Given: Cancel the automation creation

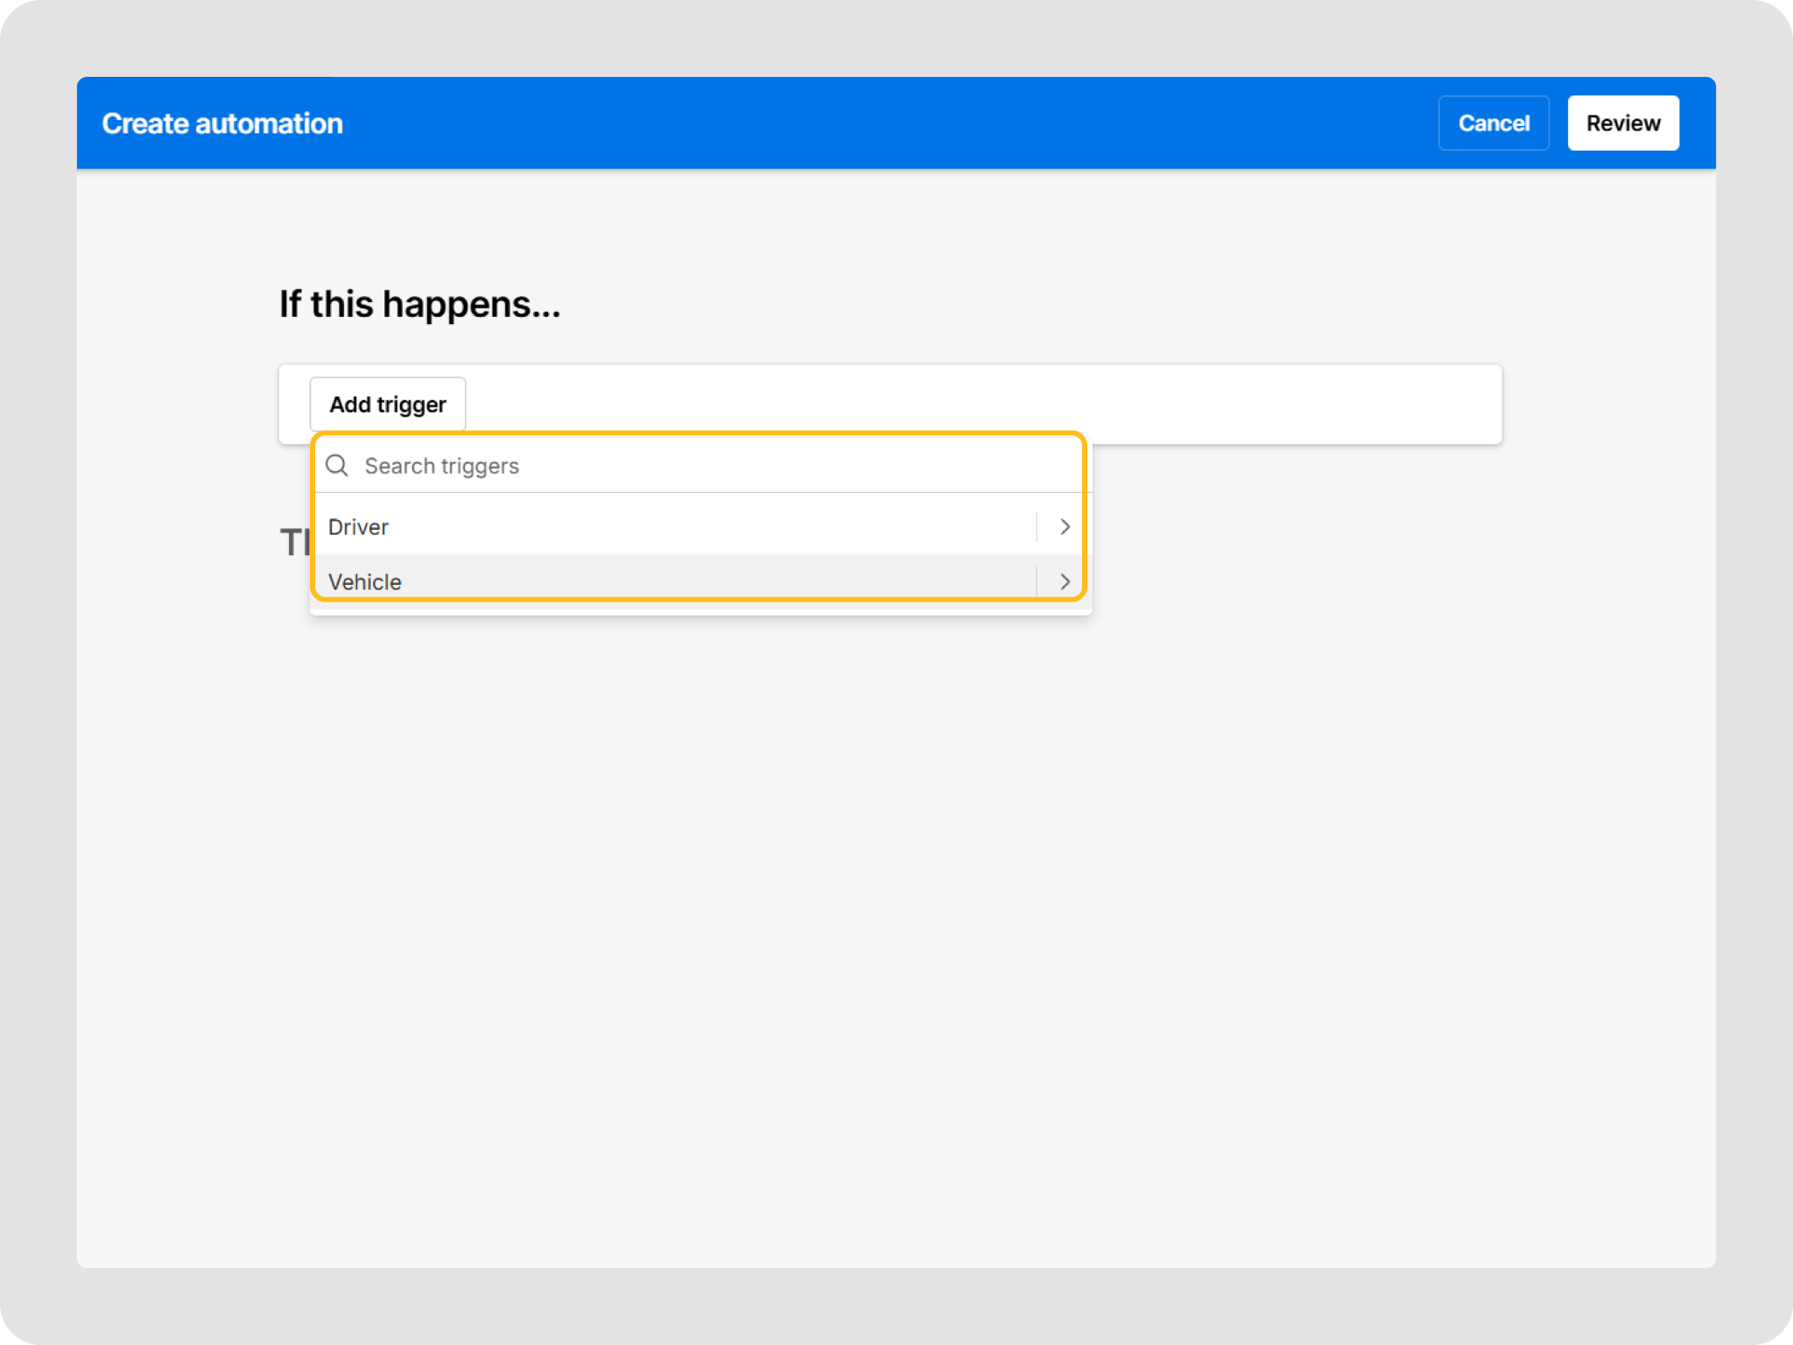Looking at the screenshot, I should tap(1493, 123).
